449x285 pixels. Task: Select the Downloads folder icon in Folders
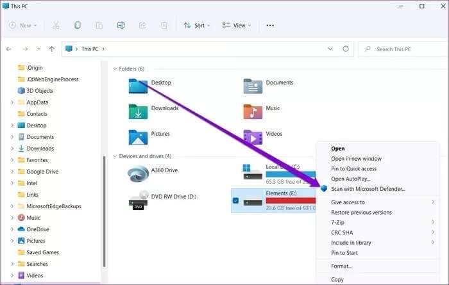click(138, 111)
